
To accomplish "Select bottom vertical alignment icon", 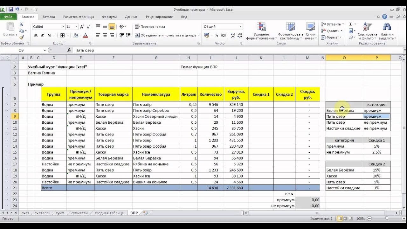I will [112, 27].
